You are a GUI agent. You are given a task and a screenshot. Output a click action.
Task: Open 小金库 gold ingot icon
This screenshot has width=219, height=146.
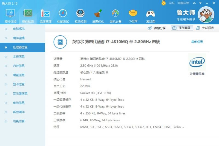(133, 16)
